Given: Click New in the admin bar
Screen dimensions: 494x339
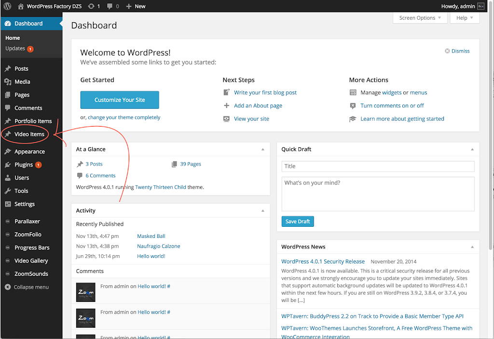Looking at the screenshot, I should click(136, 6).
